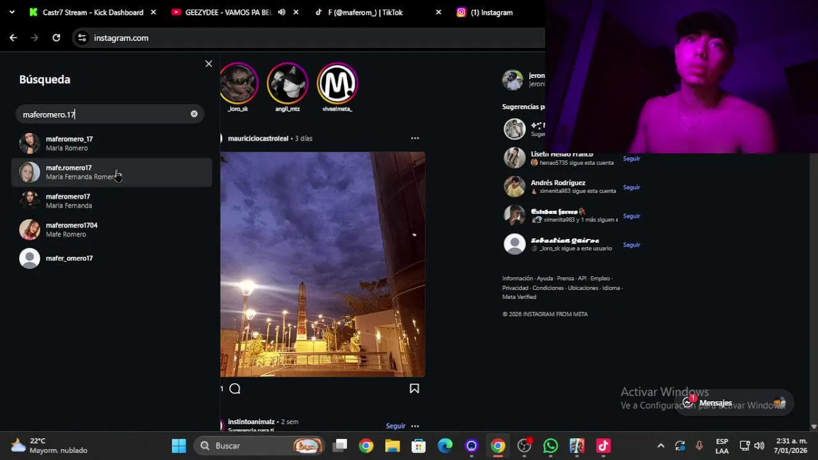818x460 pixels.
Task: Open mafe.romero17 search result
Action: tap(112, 172)
